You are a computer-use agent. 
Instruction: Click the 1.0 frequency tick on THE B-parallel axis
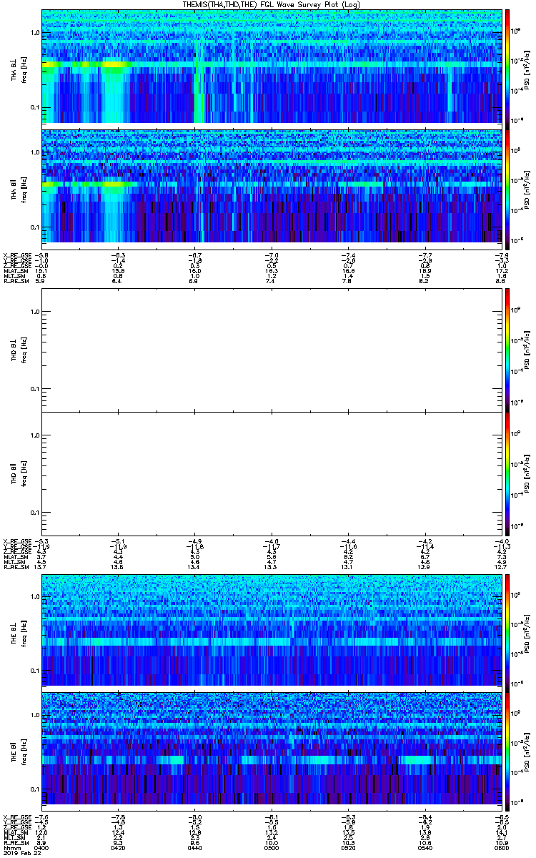tap(34, 715)
